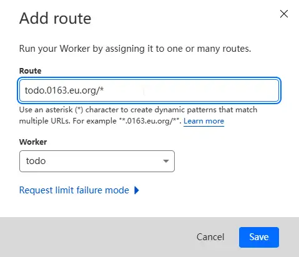Screen dimensions: 299x257
Task: Expand the blue triangle beside failure mode
Action: pos(137,190)
